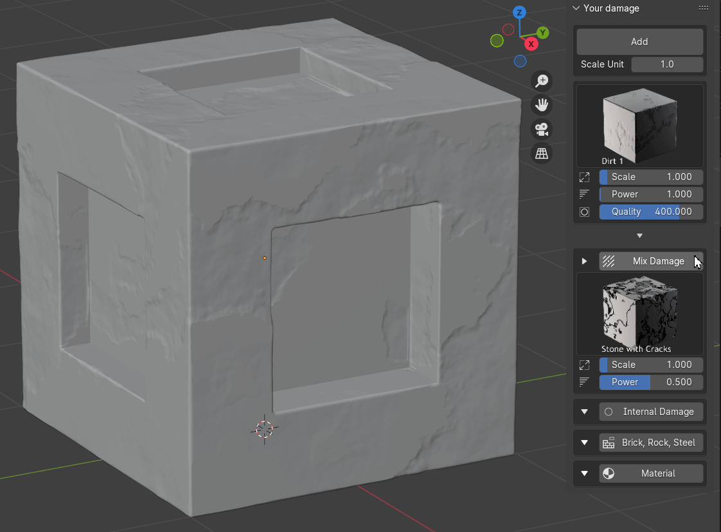Toggle the Mix Damage button

pos(651,261)
